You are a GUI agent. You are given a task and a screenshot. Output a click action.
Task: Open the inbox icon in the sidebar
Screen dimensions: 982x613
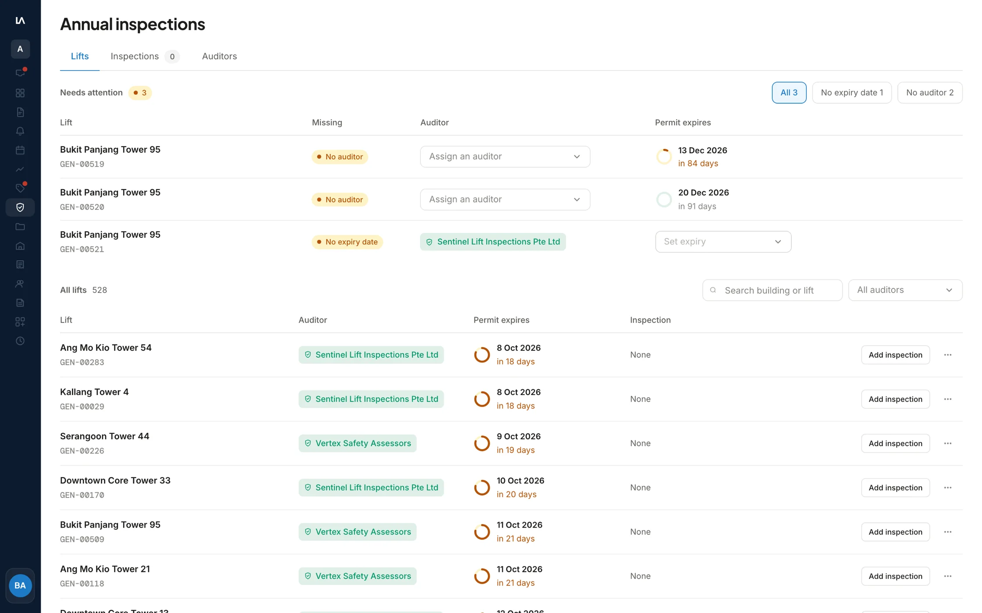20,73
